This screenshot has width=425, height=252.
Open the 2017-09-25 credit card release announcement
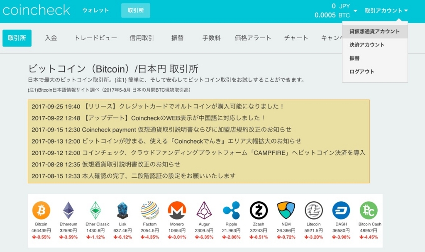coord(158,107)
